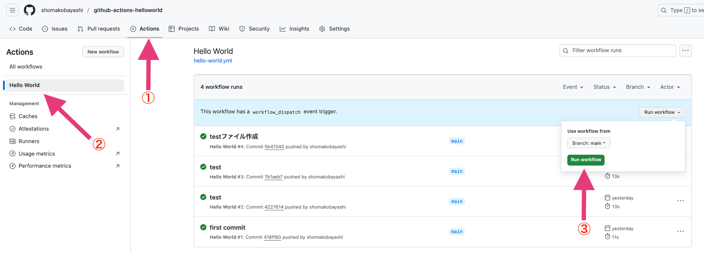Toggle the Run workflow dropdown button
The width and height of the screenshot is (704, 253).
pyautogui.click(x=662, y=112)
